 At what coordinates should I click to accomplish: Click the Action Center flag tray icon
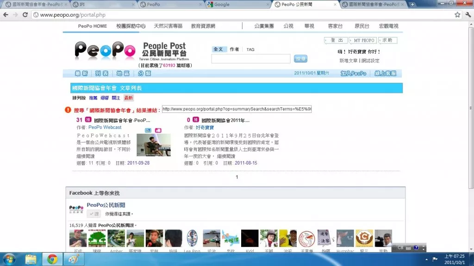(435, 259)
